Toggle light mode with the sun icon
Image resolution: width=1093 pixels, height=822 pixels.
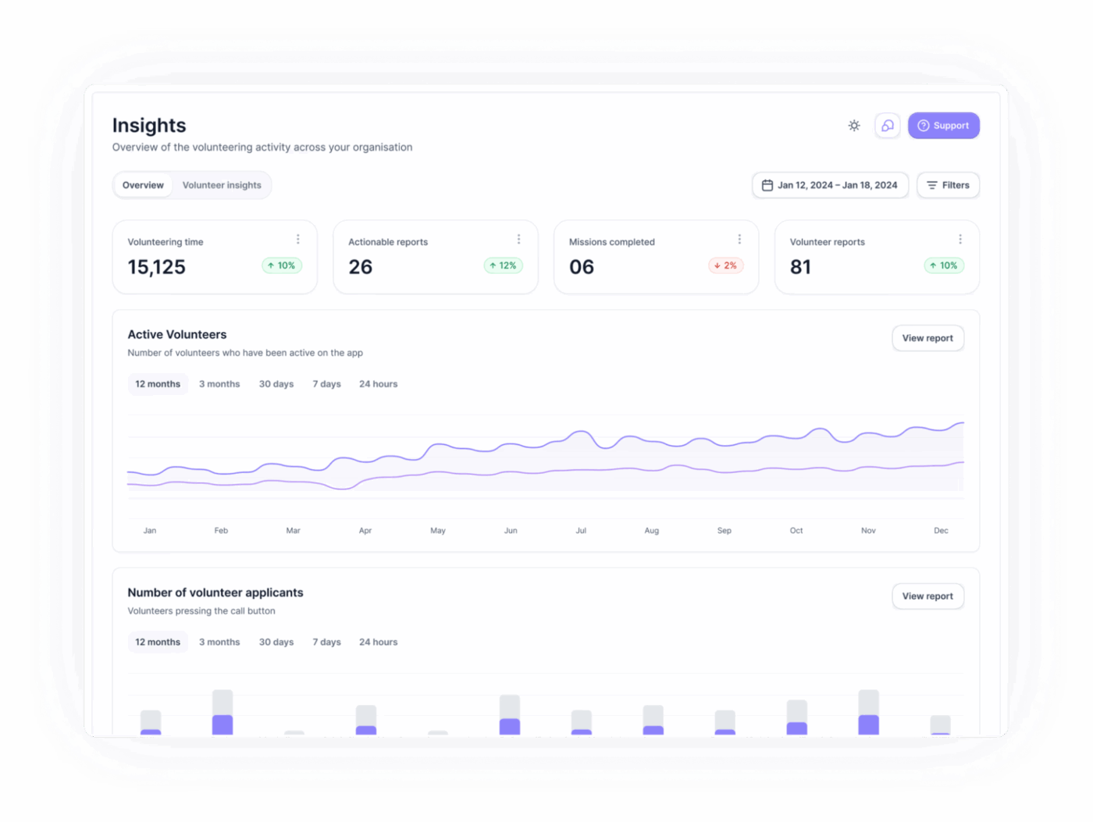tap(853, 125)
